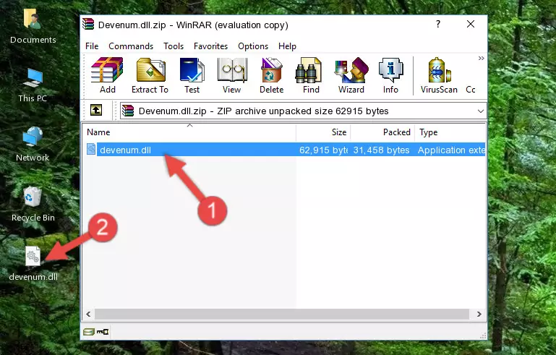This screenshot has width=556, height=355.
Task: Open the Favorites menu
Action: point(210,46)
